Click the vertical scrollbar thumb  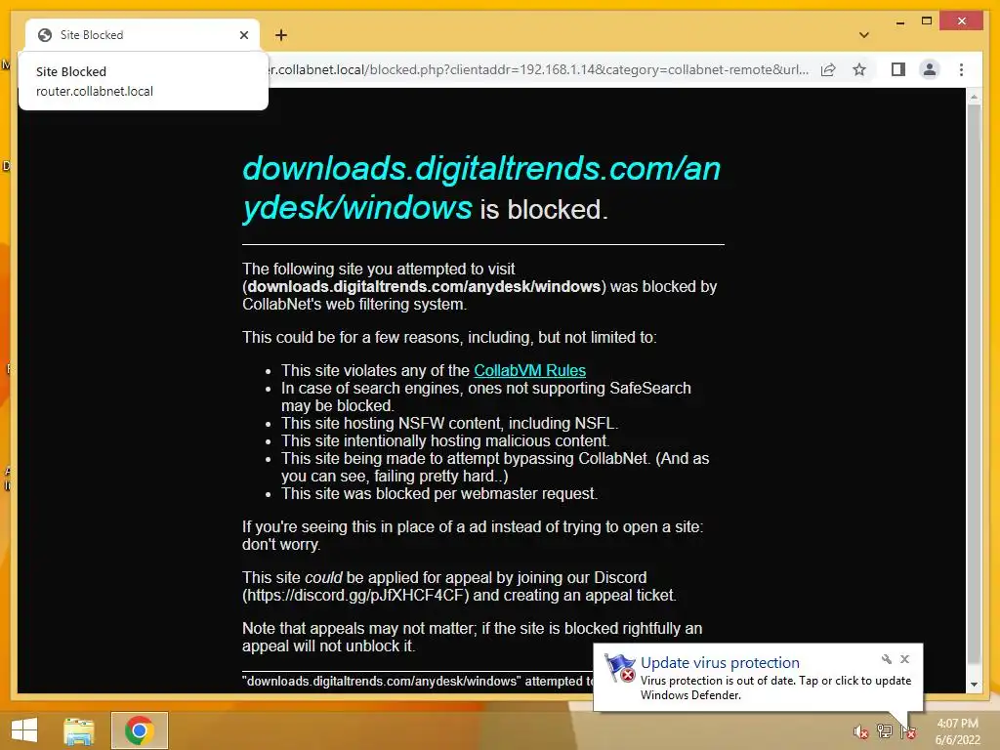(974, 383)
